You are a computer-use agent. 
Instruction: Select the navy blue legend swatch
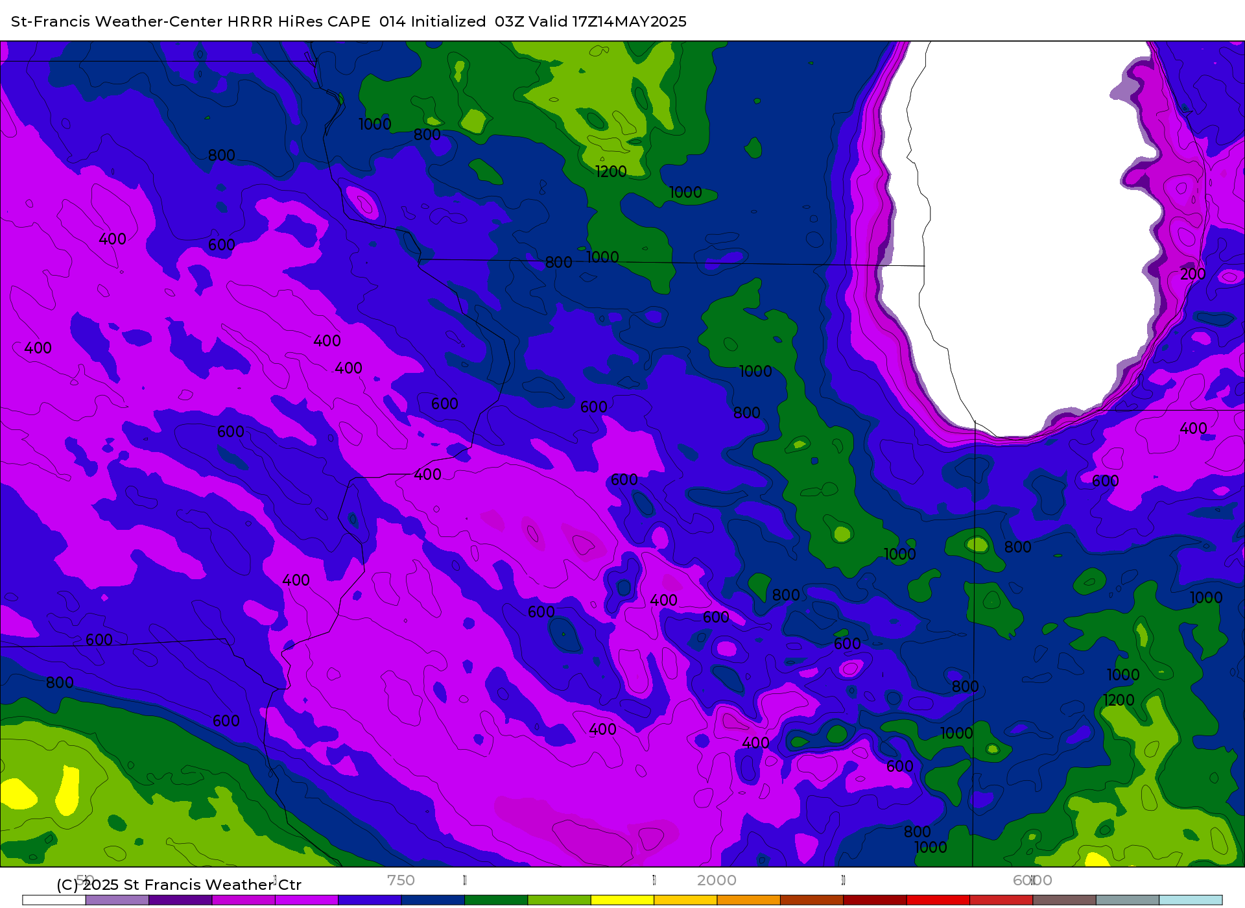[433, 900]
